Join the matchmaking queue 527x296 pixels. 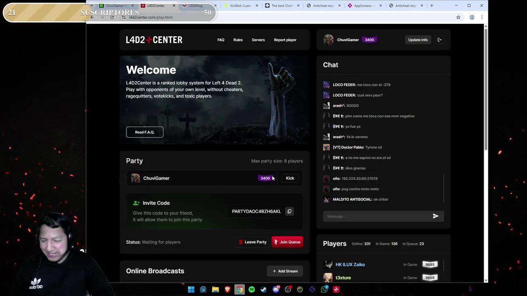[287, 242]
